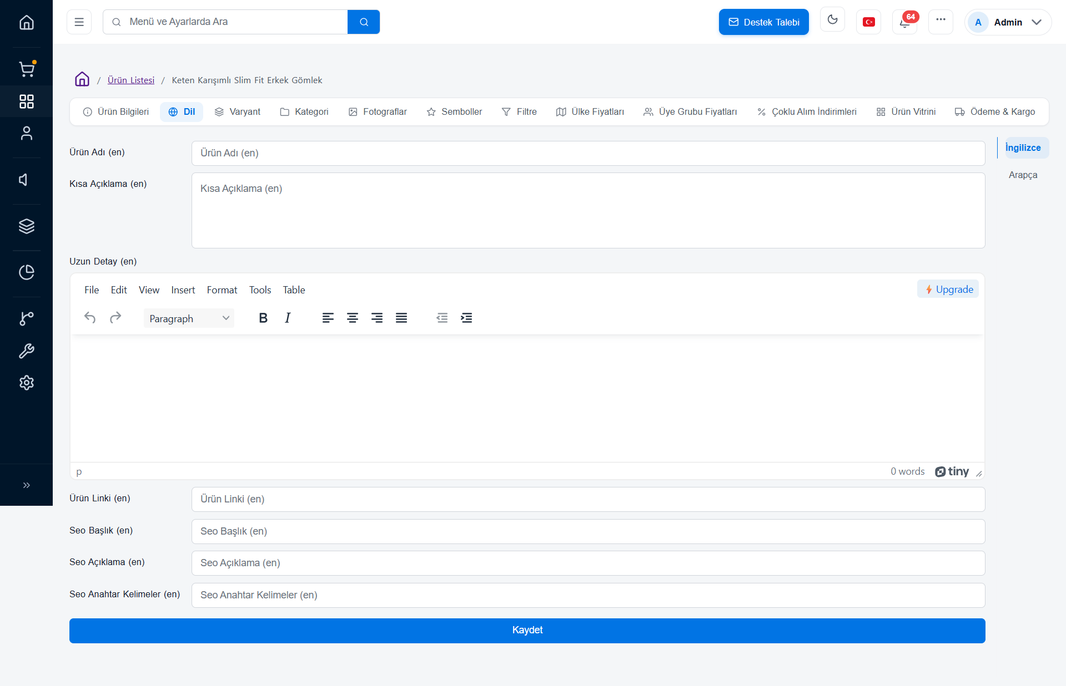Toggle italic formatting in editor
This screenshot has height=686, width=1066.
click(288, 318)
